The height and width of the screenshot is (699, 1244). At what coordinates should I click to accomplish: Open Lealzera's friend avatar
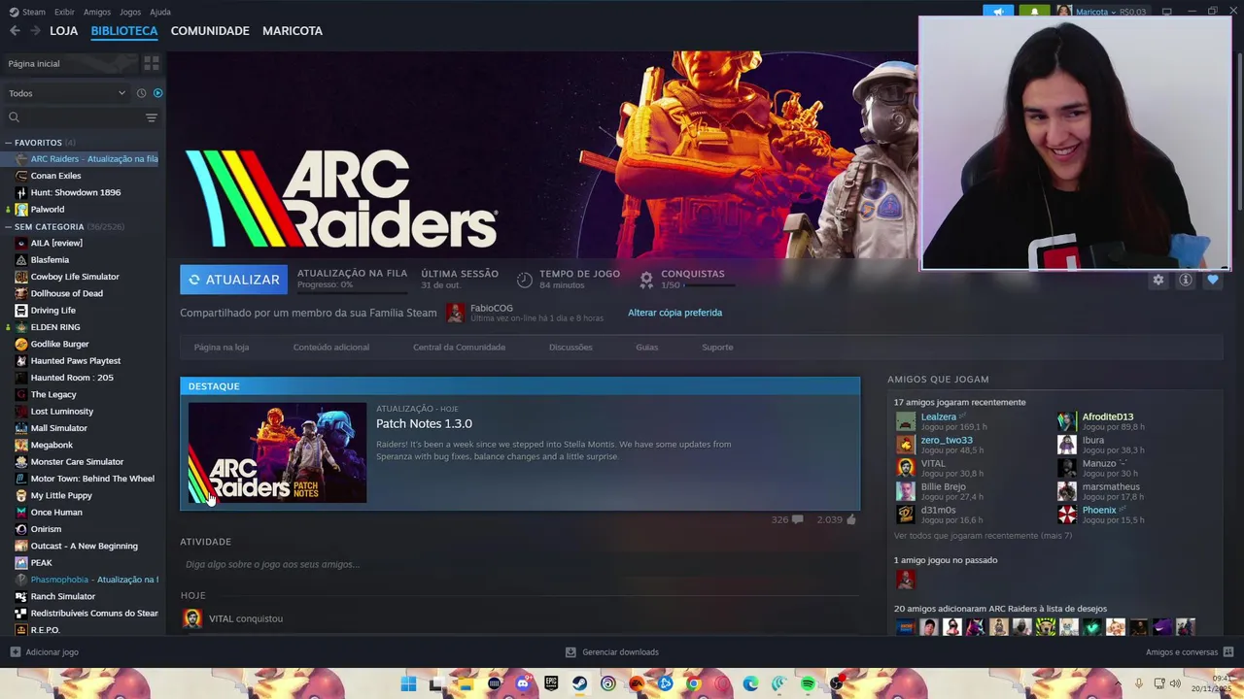[906, 421]
